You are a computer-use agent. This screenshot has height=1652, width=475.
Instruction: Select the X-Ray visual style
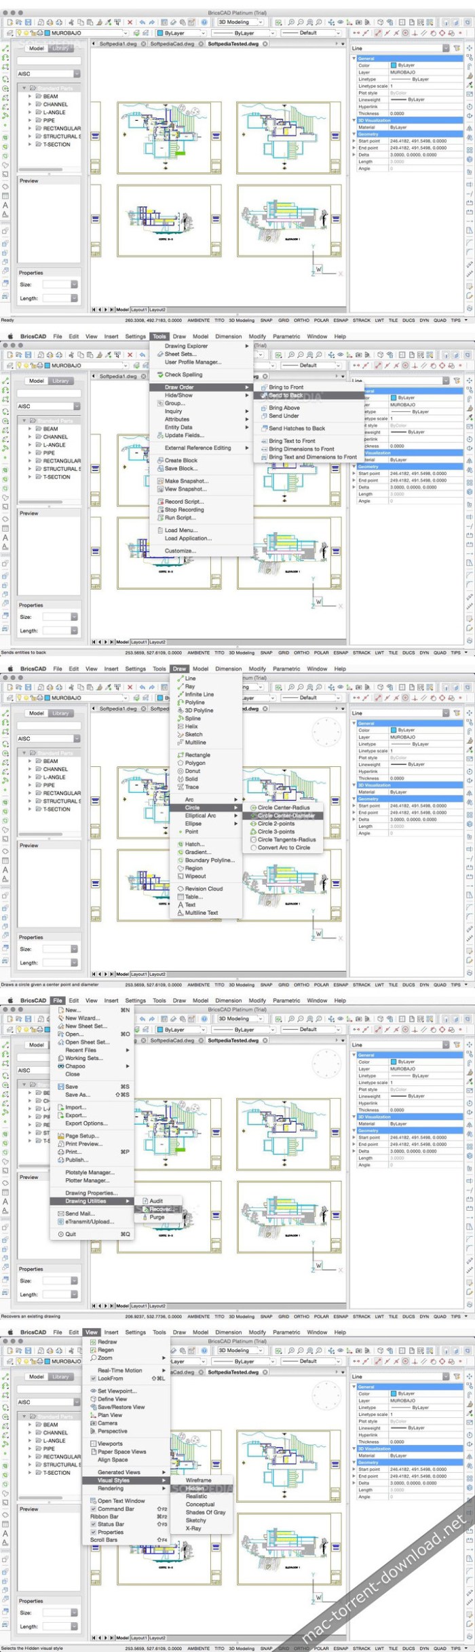(x=193, y=1528)
